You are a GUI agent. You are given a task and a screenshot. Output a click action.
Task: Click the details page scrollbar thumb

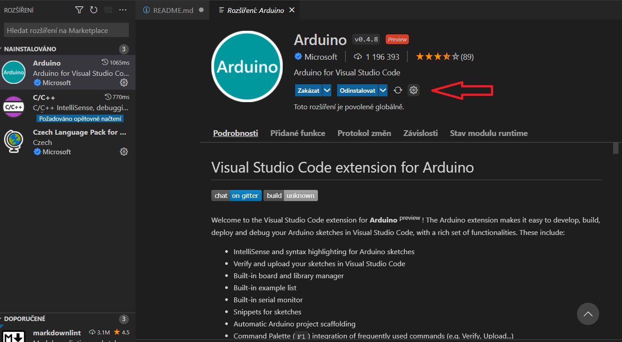[616, 148]
